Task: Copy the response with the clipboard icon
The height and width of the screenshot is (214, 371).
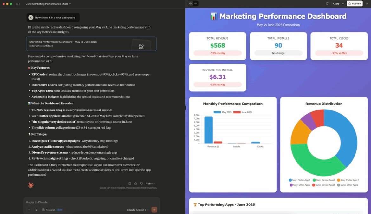Action: [130, 184]
